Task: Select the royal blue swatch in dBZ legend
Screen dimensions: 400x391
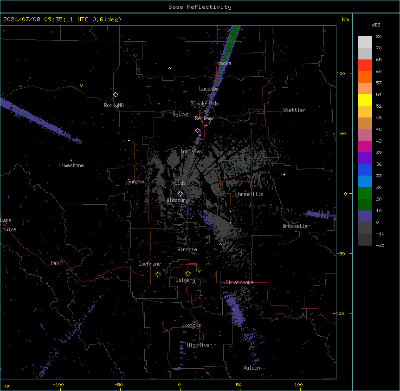Action: [365, 169]
